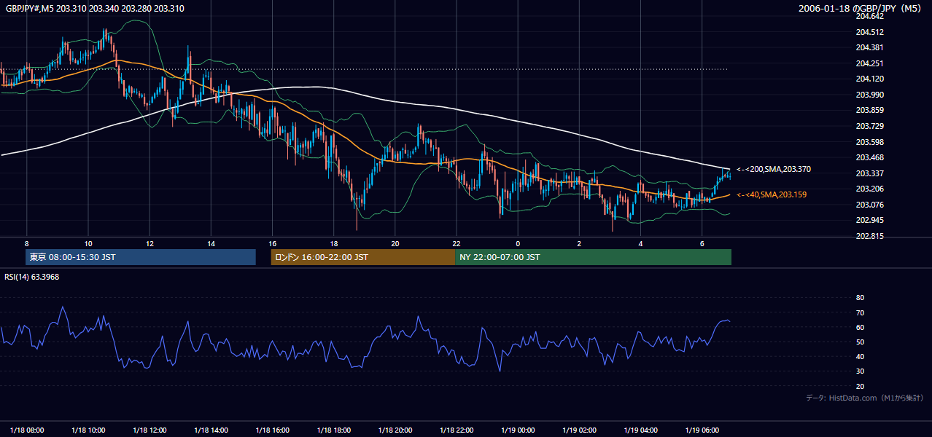Click RSI axis level 40
This screenshot has width=932, height=437.
click(x=860, y=357)
